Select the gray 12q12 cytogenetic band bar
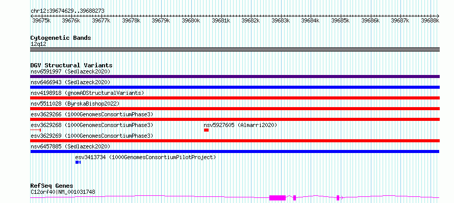 235,49
